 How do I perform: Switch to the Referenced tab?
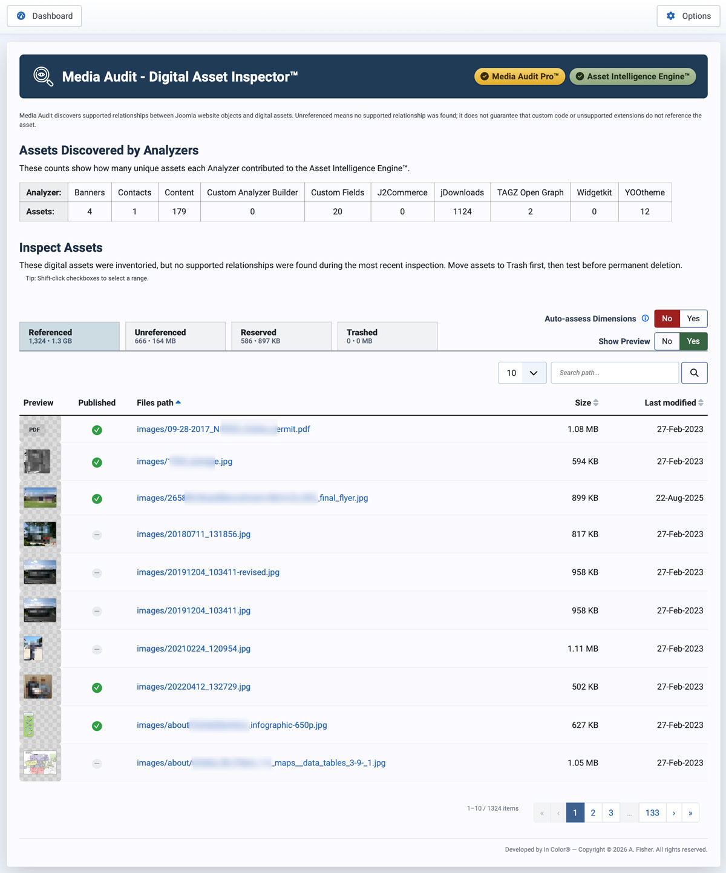point(70,336)
